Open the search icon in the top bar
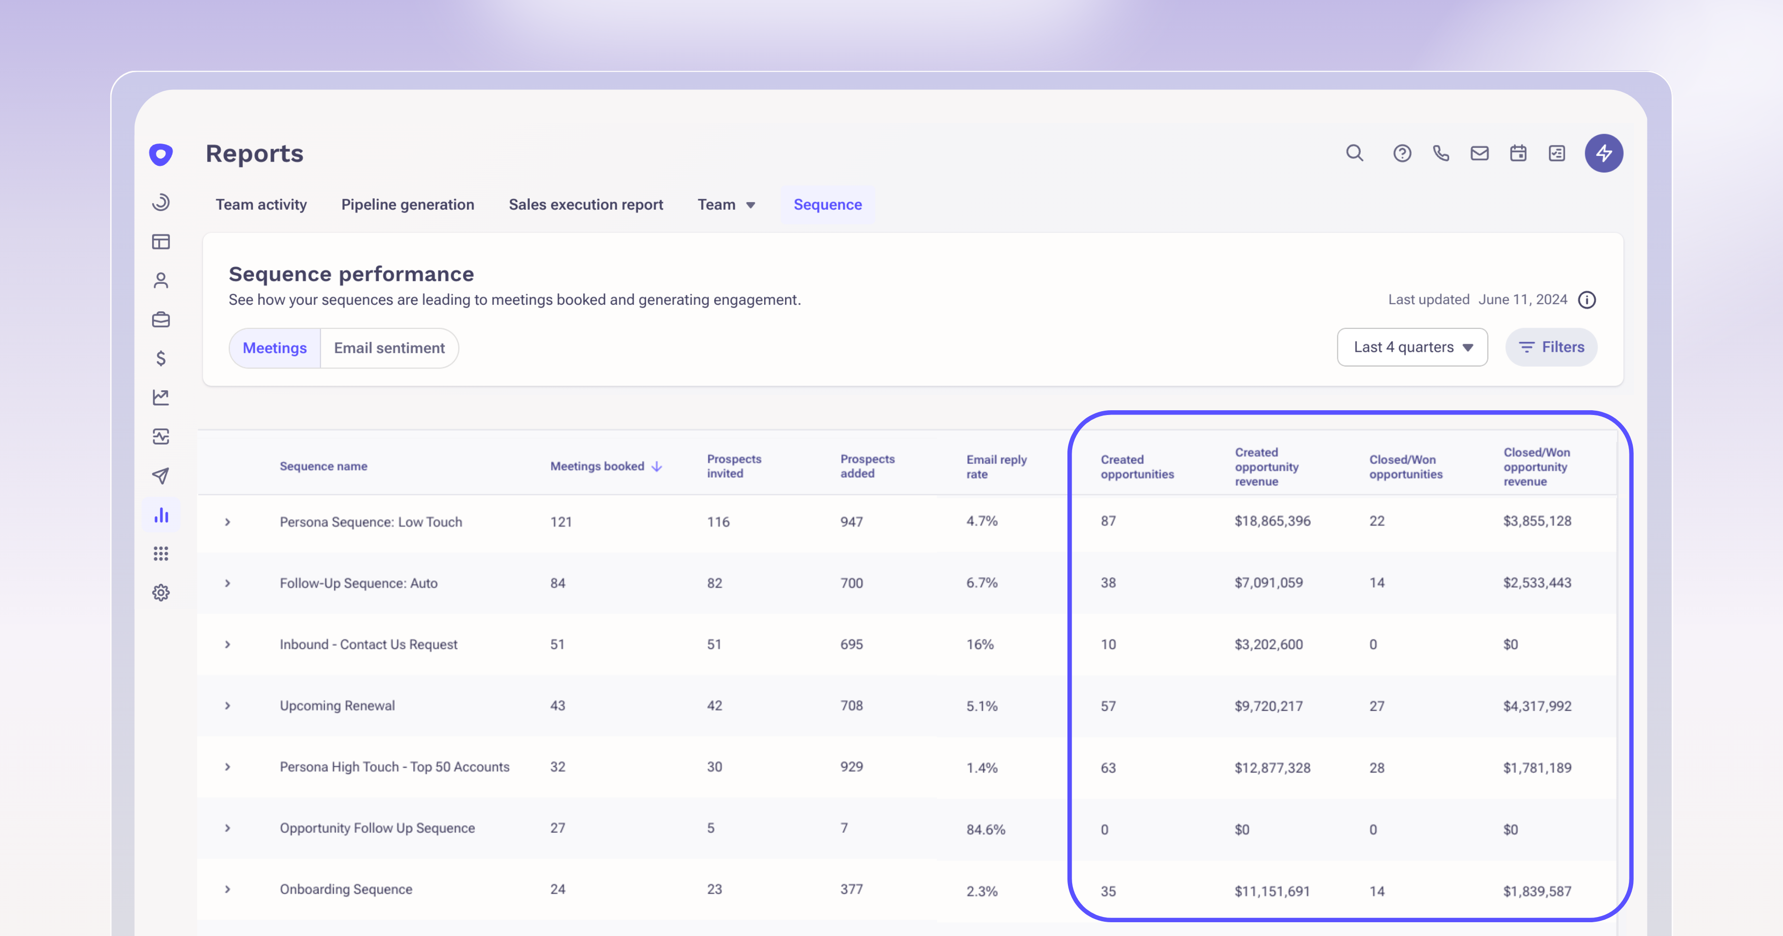Image resolution: width=1783 pixels, height=936 pixels. tap(1355, 153)
